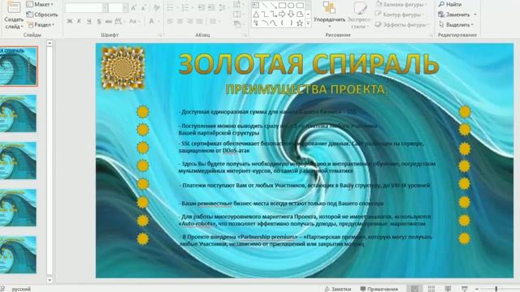Select the curve shape in gallery
Image resolution: width=520 pixels, height=292 pixels.
(x=273, y=24)
